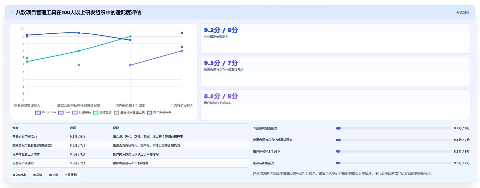Click description 指需求、迭代、缺陷、测试、项目集全链路覆盖程度
The image size is (480, 188).
[148, 137]
